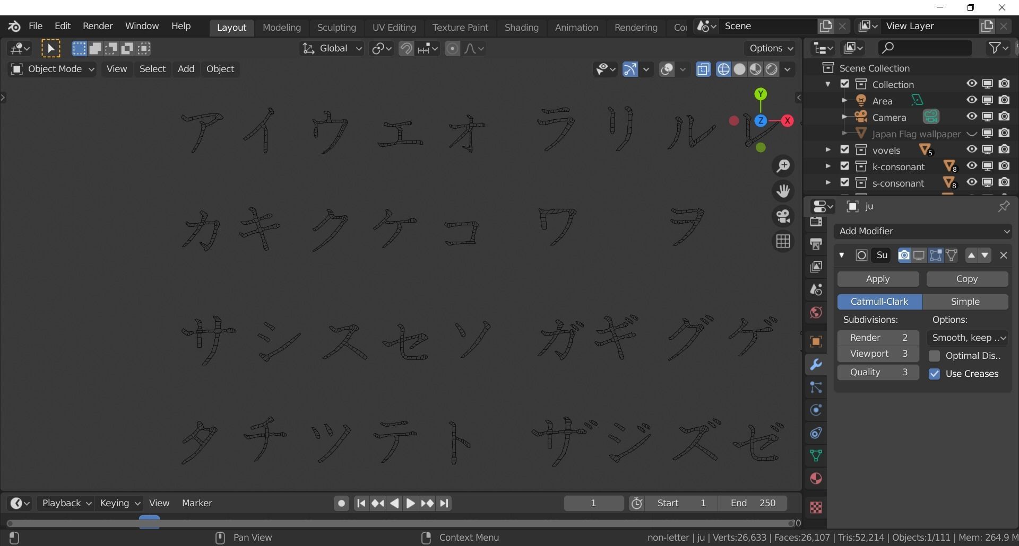Screen dimensions: 1019x546
Task: Select the Material Properties sphere icon
Action: tap(816, 478)
